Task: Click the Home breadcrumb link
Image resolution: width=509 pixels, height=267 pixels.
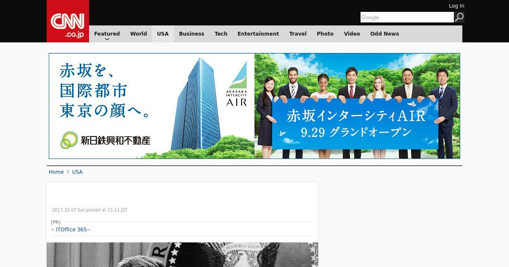Action: (56, 172)
